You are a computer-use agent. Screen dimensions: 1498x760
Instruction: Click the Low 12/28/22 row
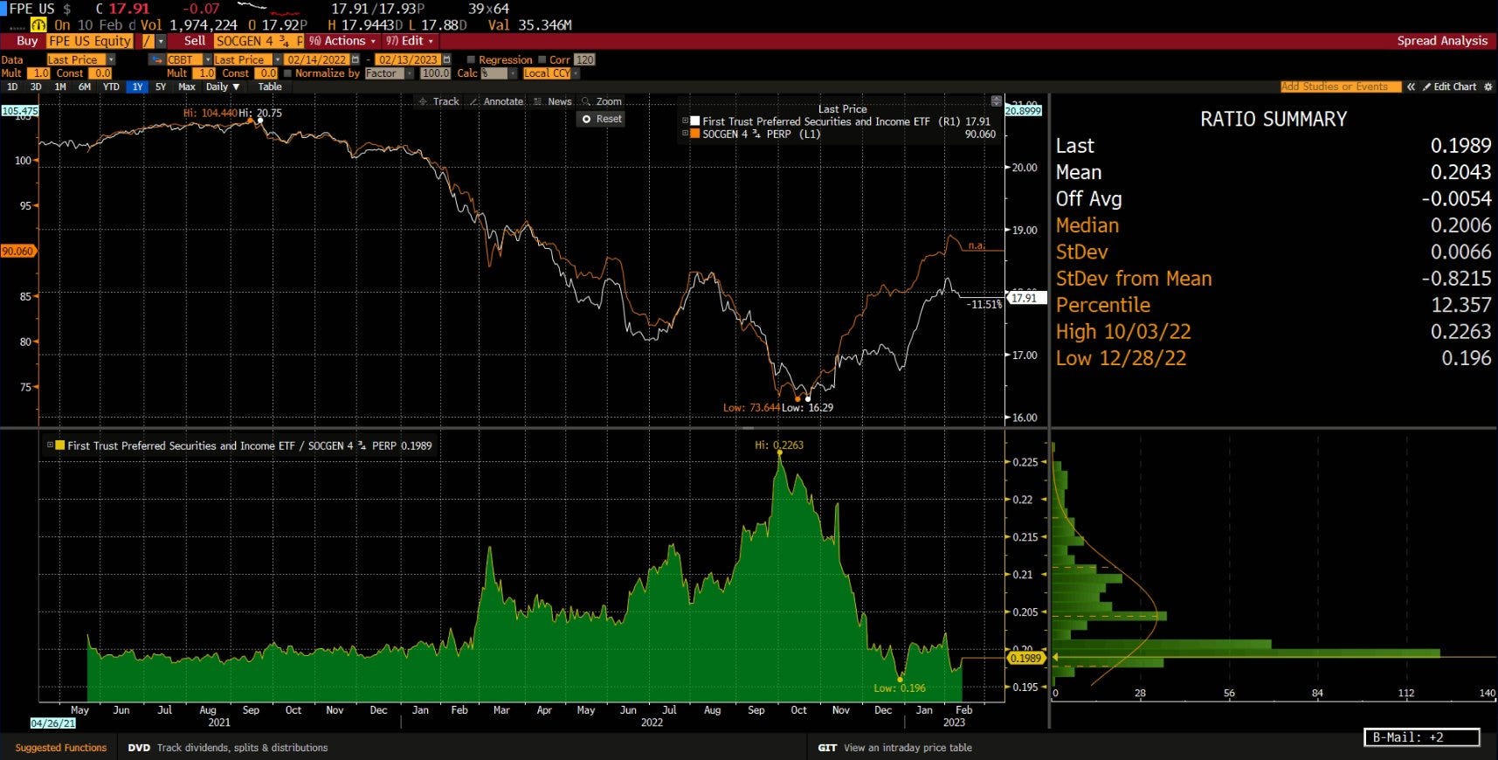(x=1274, y=358)
